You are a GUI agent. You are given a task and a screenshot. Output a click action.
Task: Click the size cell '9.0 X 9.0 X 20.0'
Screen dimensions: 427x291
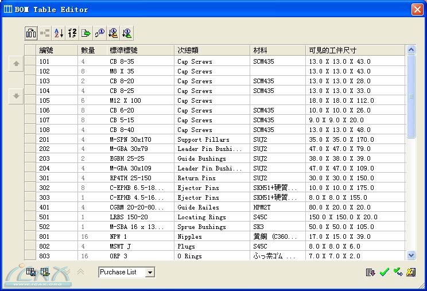(355, 120)
